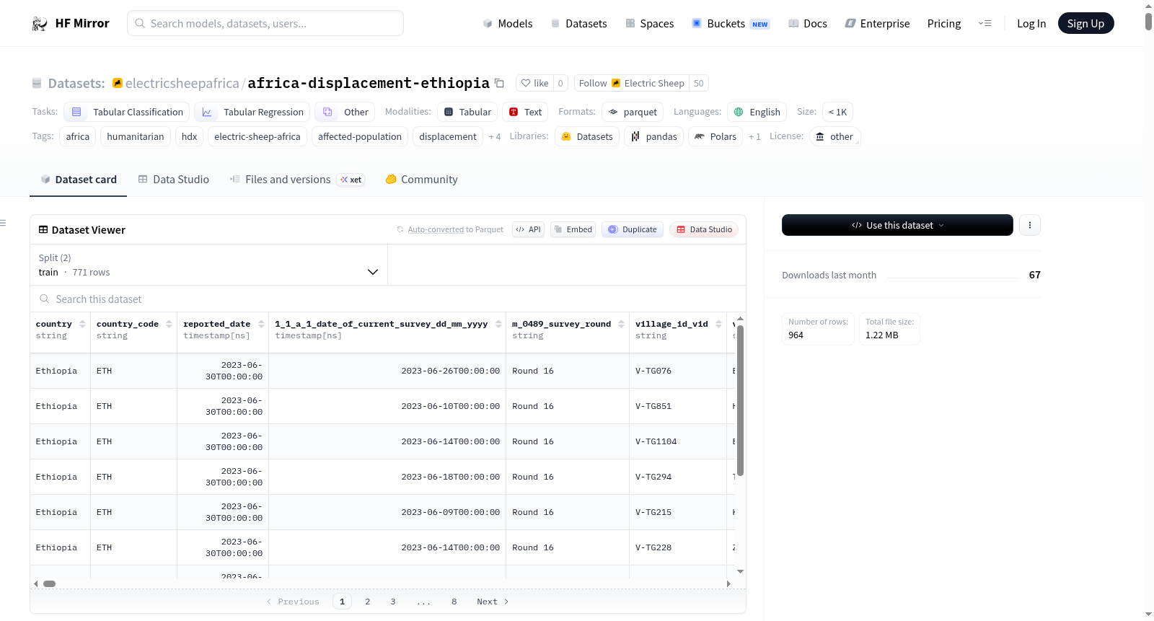The width and height of the screenshot is (1154, 621).
Task: Expand the Use this dataset dropdown
Action: coord(897,225)
